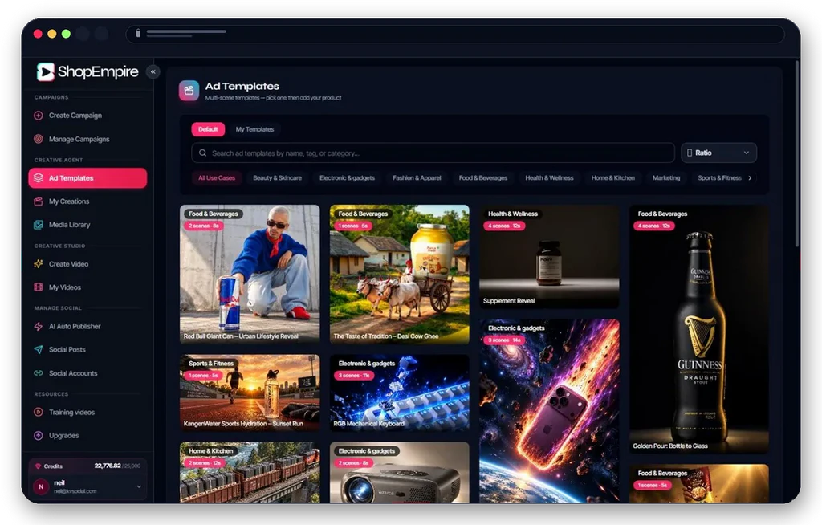Open Social Accounts page
This screenshot has height=525, width=822.
(87, 373)
